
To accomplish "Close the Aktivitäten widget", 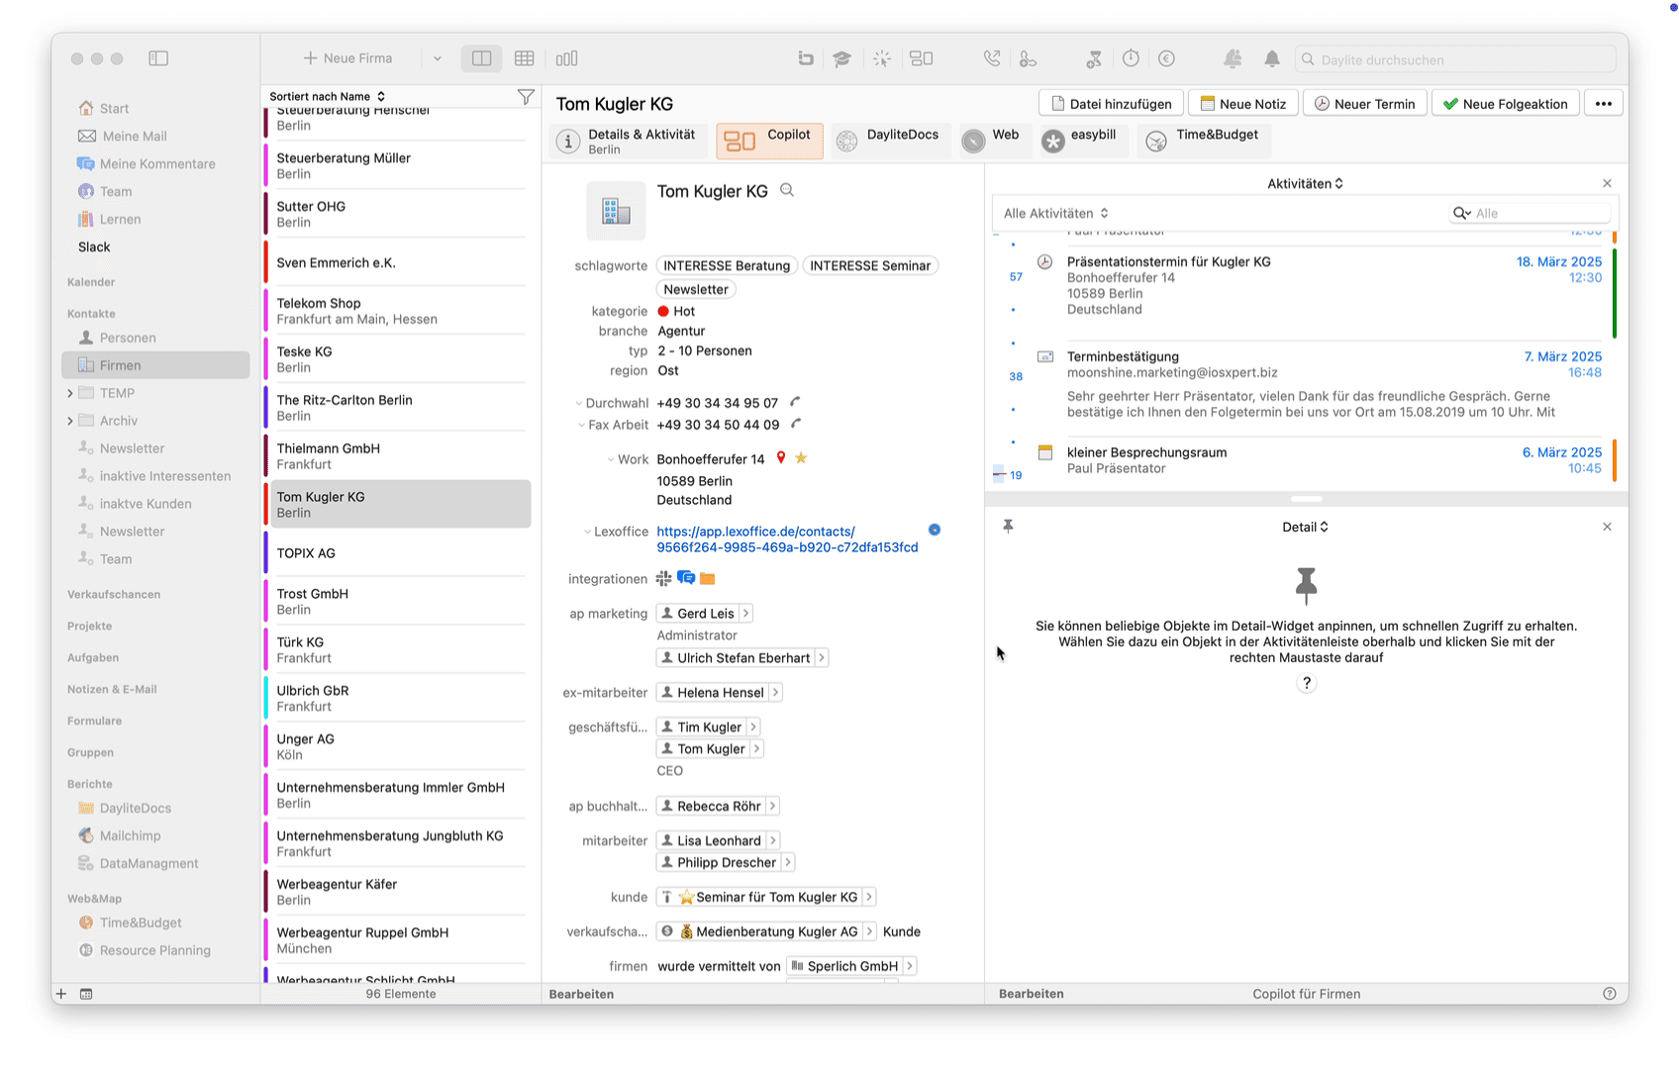I will point(1607,183).
